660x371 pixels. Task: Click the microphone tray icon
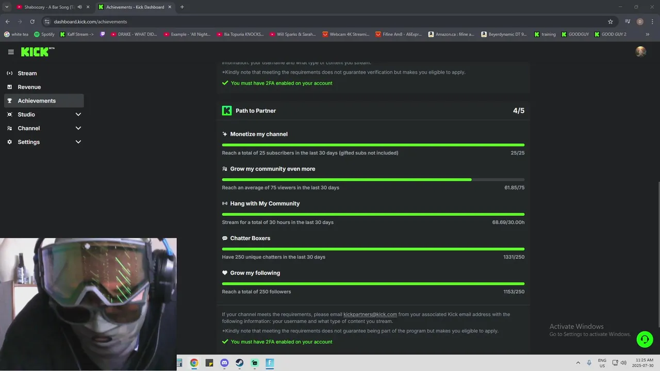click(589, 363)
